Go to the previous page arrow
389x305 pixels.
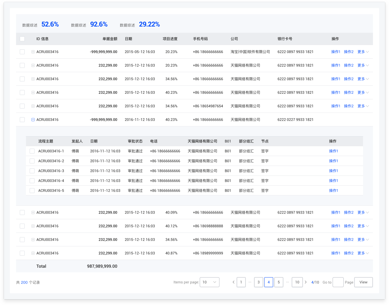(233, 282)
